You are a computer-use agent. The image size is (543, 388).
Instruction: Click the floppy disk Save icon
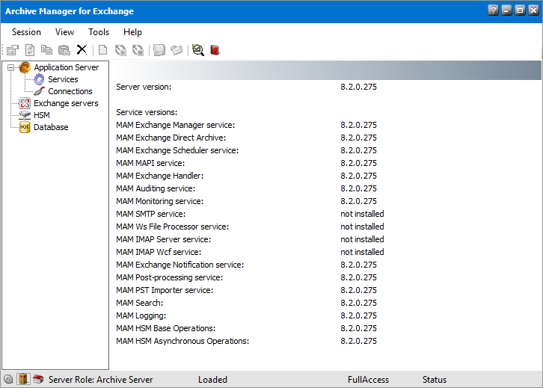(x=159, y=50)
